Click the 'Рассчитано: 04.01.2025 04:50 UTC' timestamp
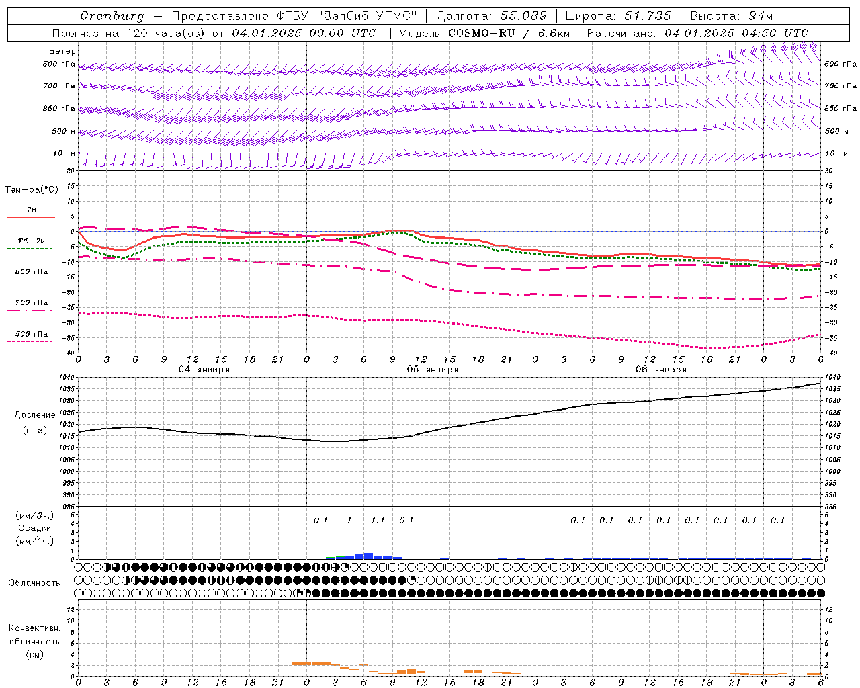Viewport: 860px width, 688px height. pos(697,33)
